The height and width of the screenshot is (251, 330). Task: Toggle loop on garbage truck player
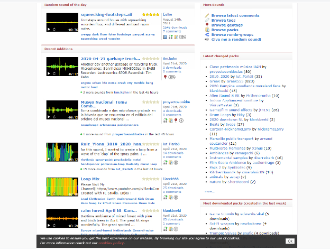[x=54, y=73]
